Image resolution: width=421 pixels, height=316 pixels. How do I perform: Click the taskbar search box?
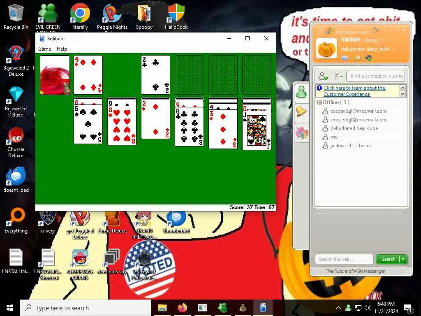click(x=86, y=308)
